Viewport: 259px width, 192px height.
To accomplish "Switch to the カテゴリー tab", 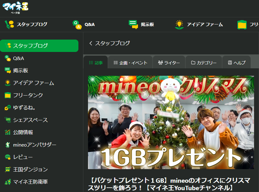I will (x=204, y=62).
